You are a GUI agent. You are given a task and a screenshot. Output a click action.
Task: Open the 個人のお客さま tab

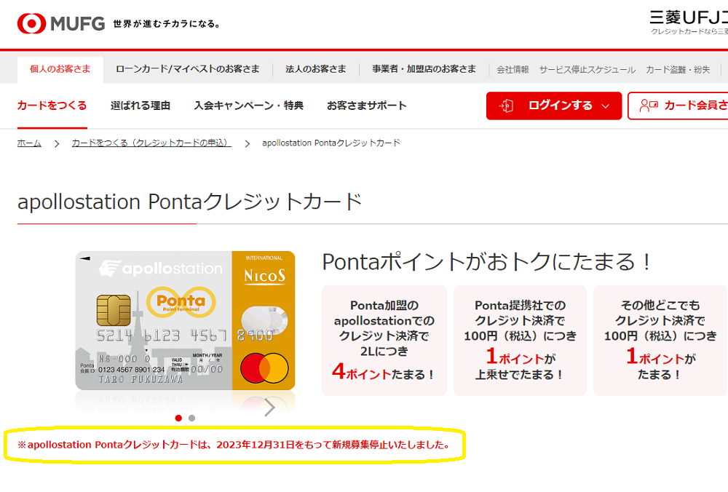coord(60,69)
